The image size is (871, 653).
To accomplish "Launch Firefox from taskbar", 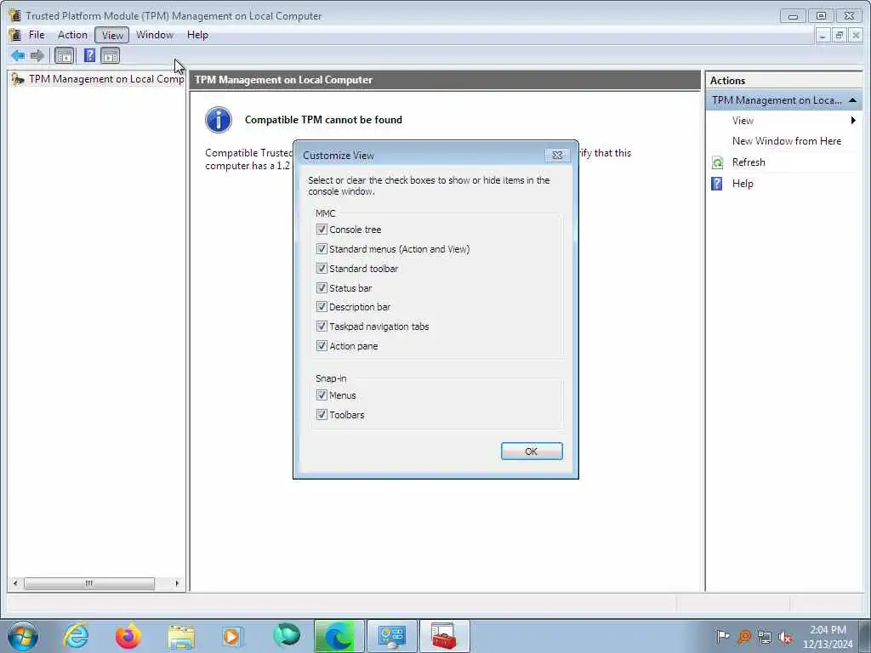I will 128,636.
